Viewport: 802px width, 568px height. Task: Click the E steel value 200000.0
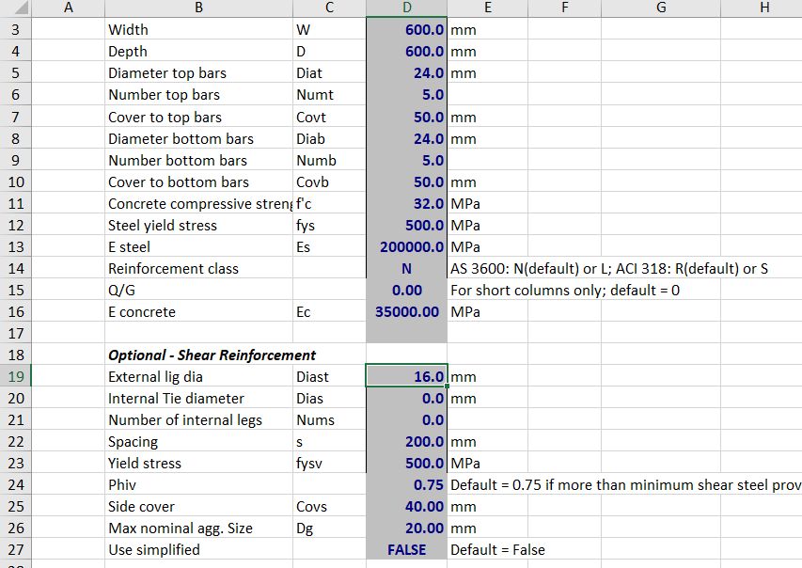point(406,247)
